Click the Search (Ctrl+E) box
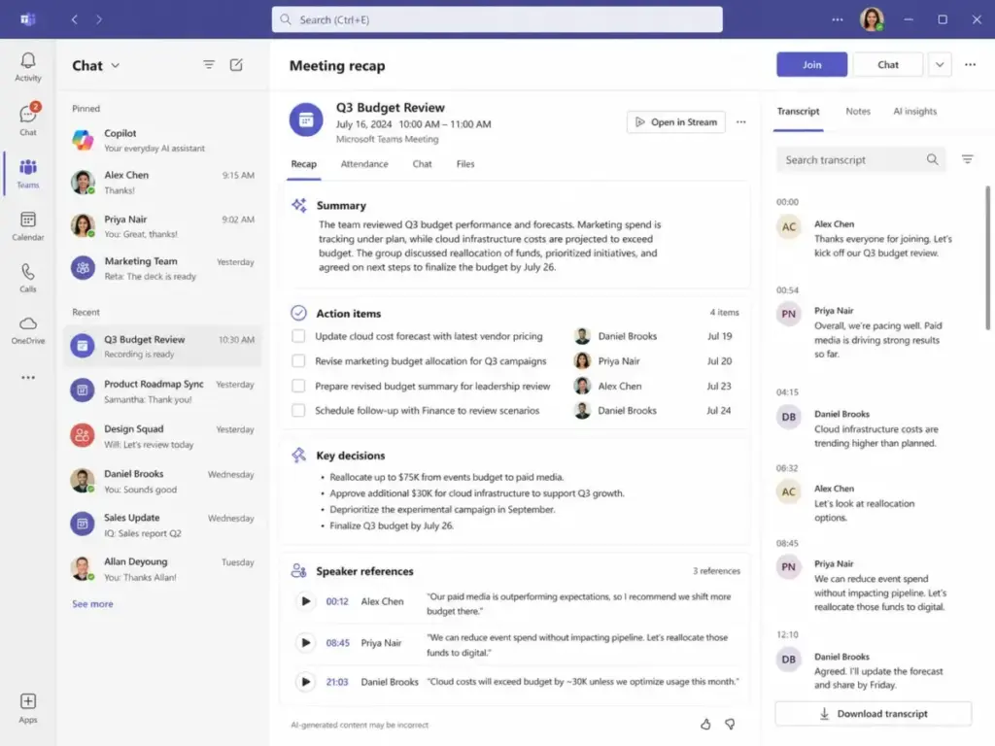The width and height of the screenshot is (995, 746). pyautogui.click(x=497, y=19)
